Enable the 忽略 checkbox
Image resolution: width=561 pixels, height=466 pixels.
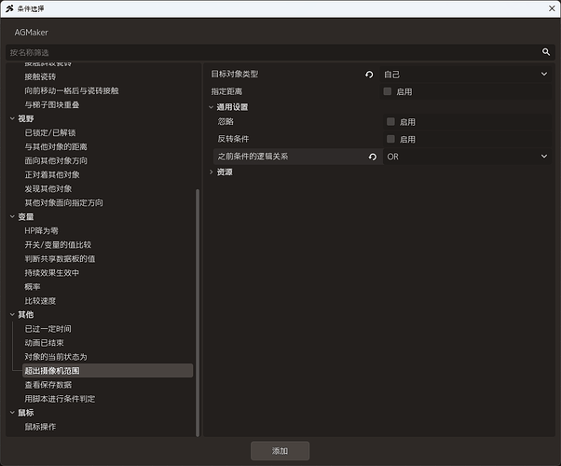(390, 122)
